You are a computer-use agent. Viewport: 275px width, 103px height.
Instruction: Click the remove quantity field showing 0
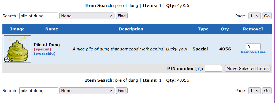coord(253,47)
